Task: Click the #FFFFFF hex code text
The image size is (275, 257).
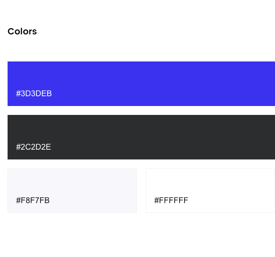Action: click(171, 200)
